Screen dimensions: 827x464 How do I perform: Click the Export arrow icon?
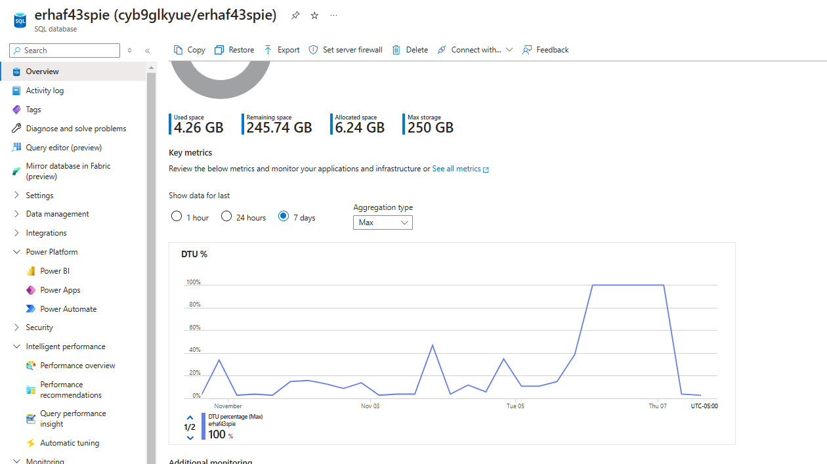268,50
